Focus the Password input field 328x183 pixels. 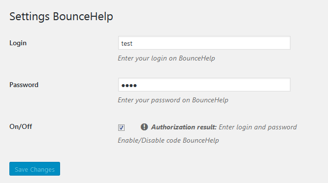(x=204, y=85)
